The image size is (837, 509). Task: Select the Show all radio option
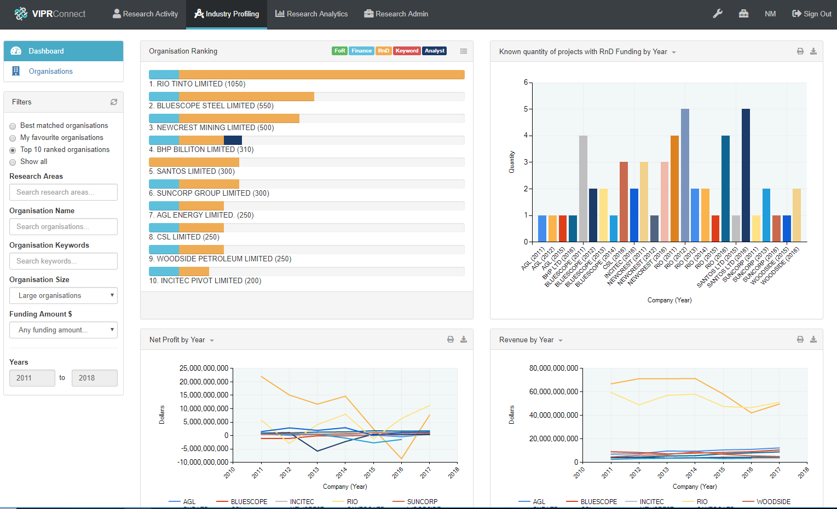click(13, 162)
